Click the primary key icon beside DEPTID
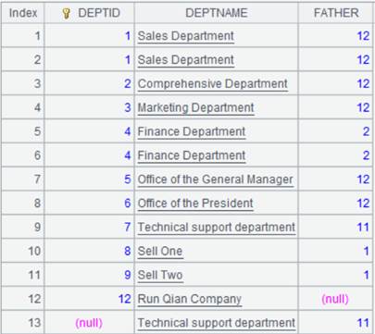Screen dimensions: 375x334 click(x=66, y=13)
